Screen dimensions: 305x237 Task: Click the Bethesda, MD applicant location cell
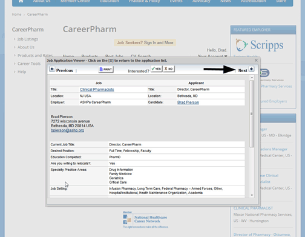(188, 96)
